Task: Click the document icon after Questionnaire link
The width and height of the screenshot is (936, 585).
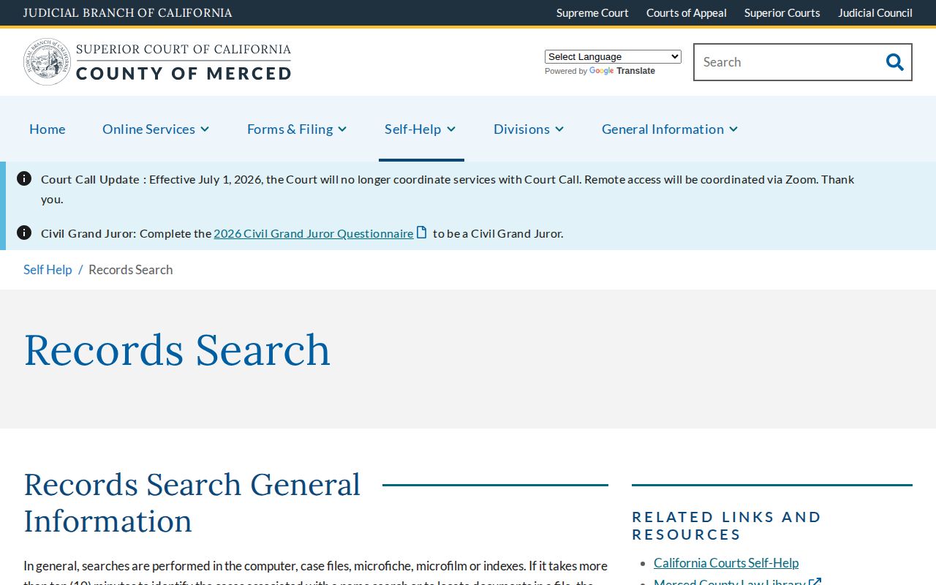Action: [x=422, y=233]
